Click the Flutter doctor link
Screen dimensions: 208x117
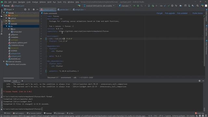coord(198,13)
